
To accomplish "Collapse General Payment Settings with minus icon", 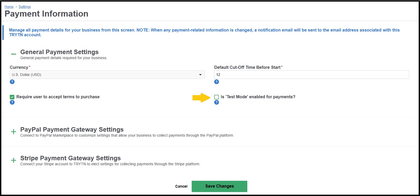I will [x=13, y=54].
